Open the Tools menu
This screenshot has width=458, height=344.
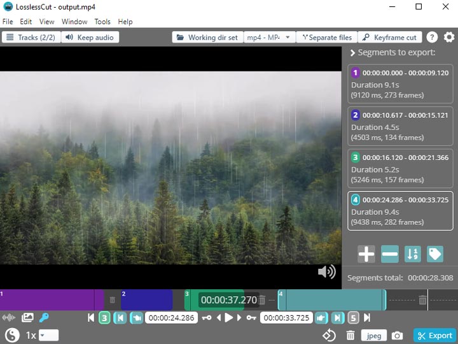(x=102, y=22)
